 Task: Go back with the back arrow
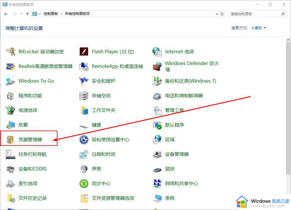pos(6,14)
